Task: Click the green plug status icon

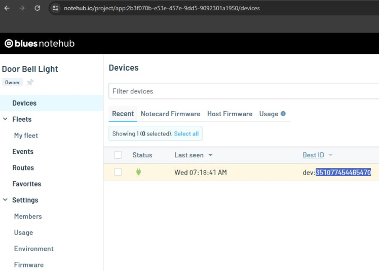Action: 138,172
